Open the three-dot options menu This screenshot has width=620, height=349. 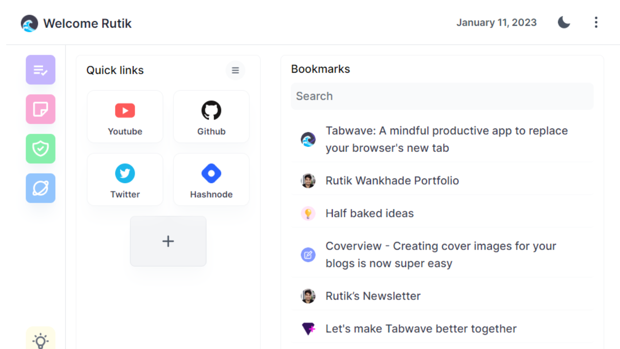pos(596,22)
